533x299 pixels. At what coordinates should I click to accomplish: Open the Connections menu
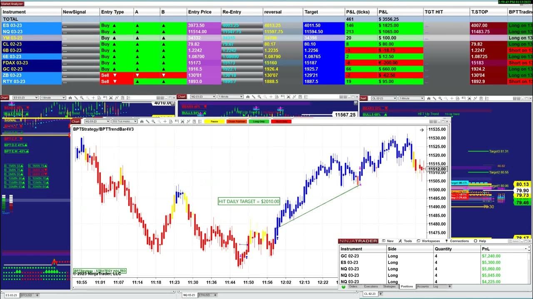pyautogui.click(x=457, y=241)
